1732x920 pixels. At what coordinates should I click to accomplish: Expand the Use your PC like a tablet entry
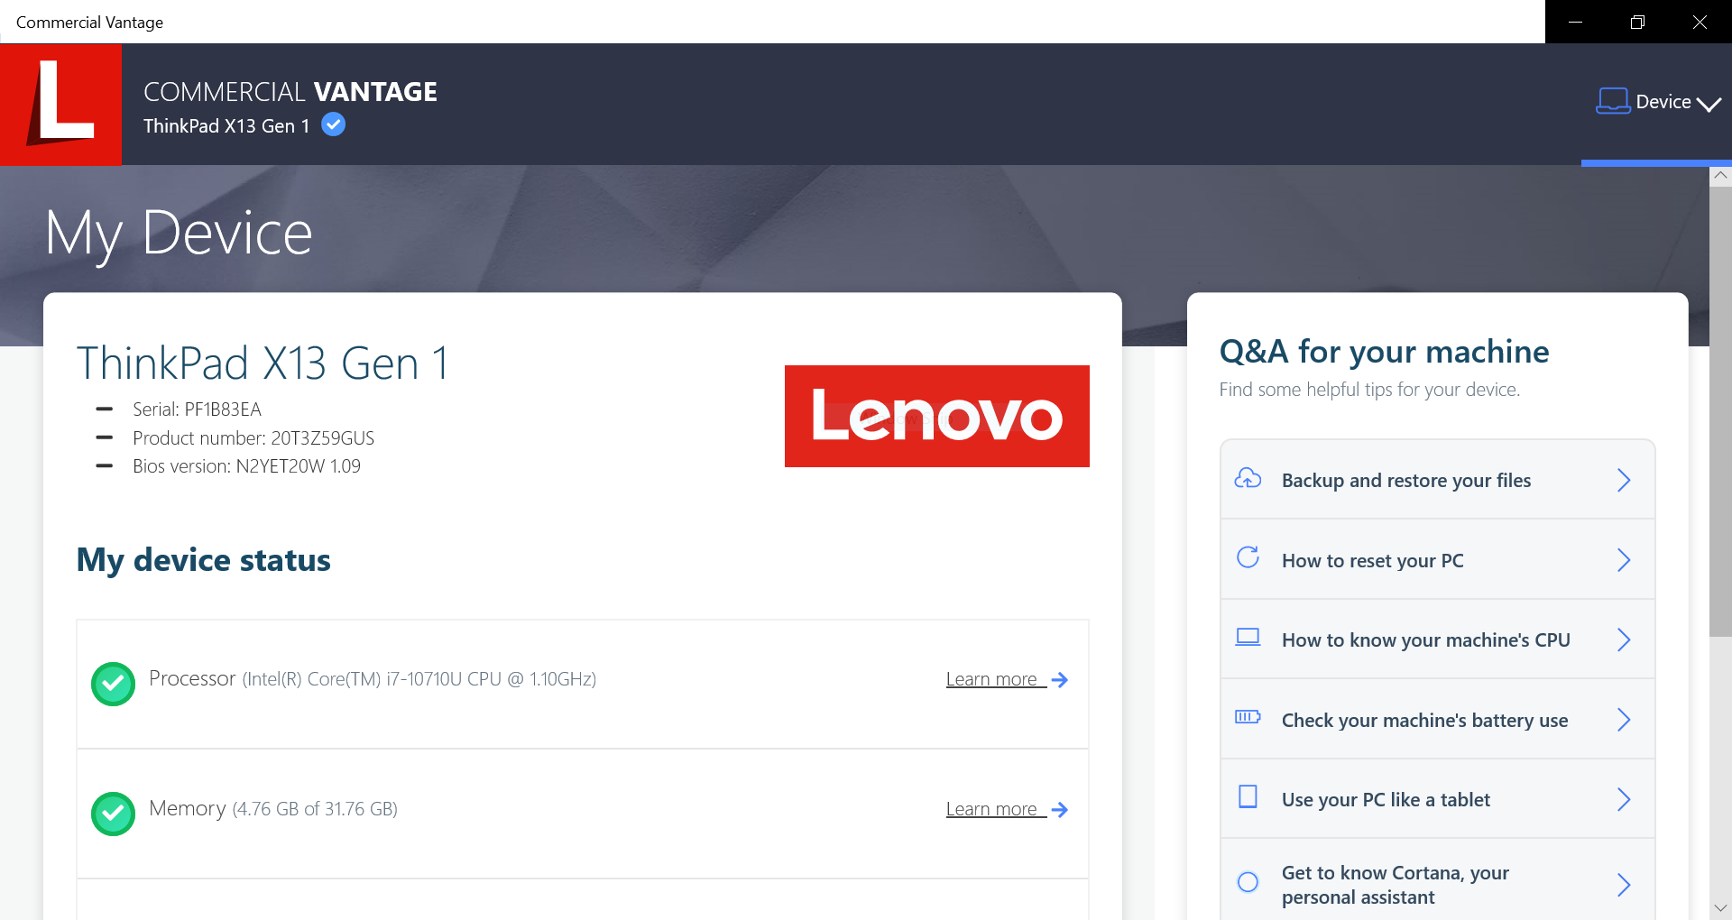[x=1626, y=799]
